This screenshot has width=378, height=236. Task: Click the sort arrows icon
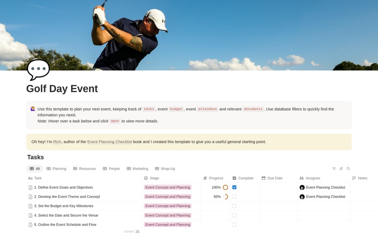341,169
